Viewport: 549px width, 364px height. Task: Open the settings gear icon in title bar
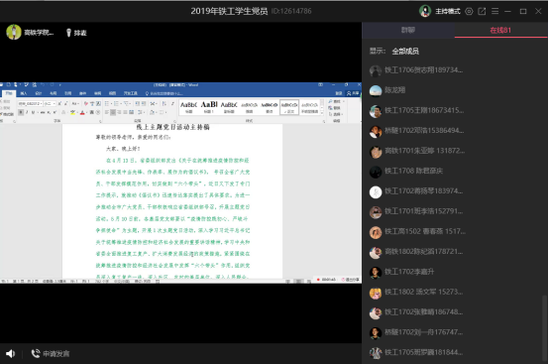pos(469,11)
